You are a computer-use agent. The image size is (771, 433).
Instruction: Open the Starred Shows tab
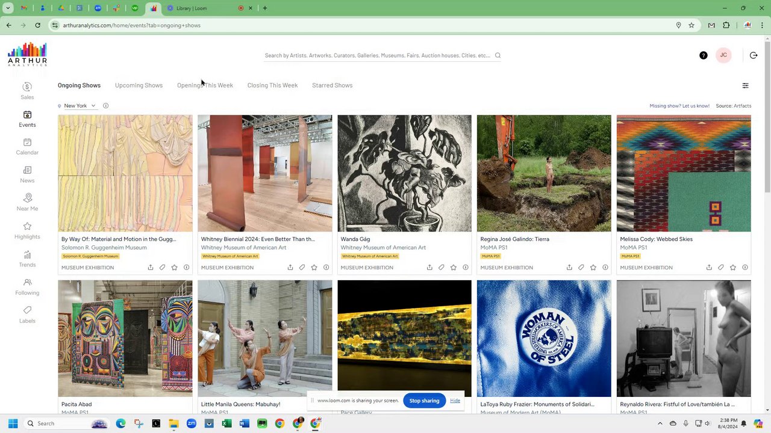pos(332,85)
